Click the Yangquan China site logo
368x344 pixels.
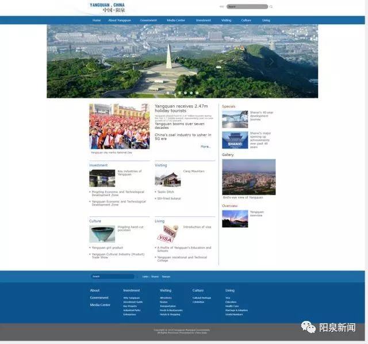click(108, 7)
